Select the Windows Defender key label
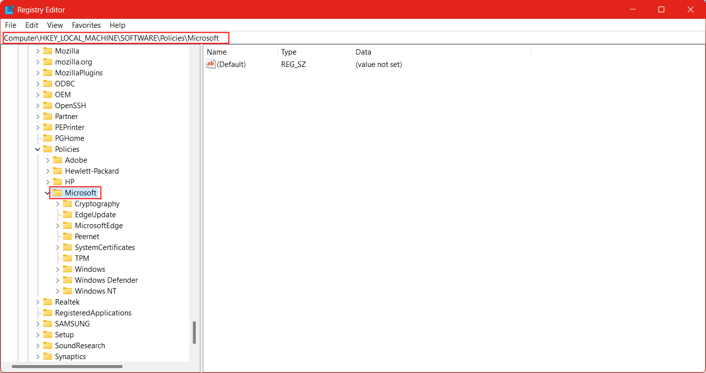Viewport: 706px width, 373px height. pyautogui.click(x=106, y=280)
